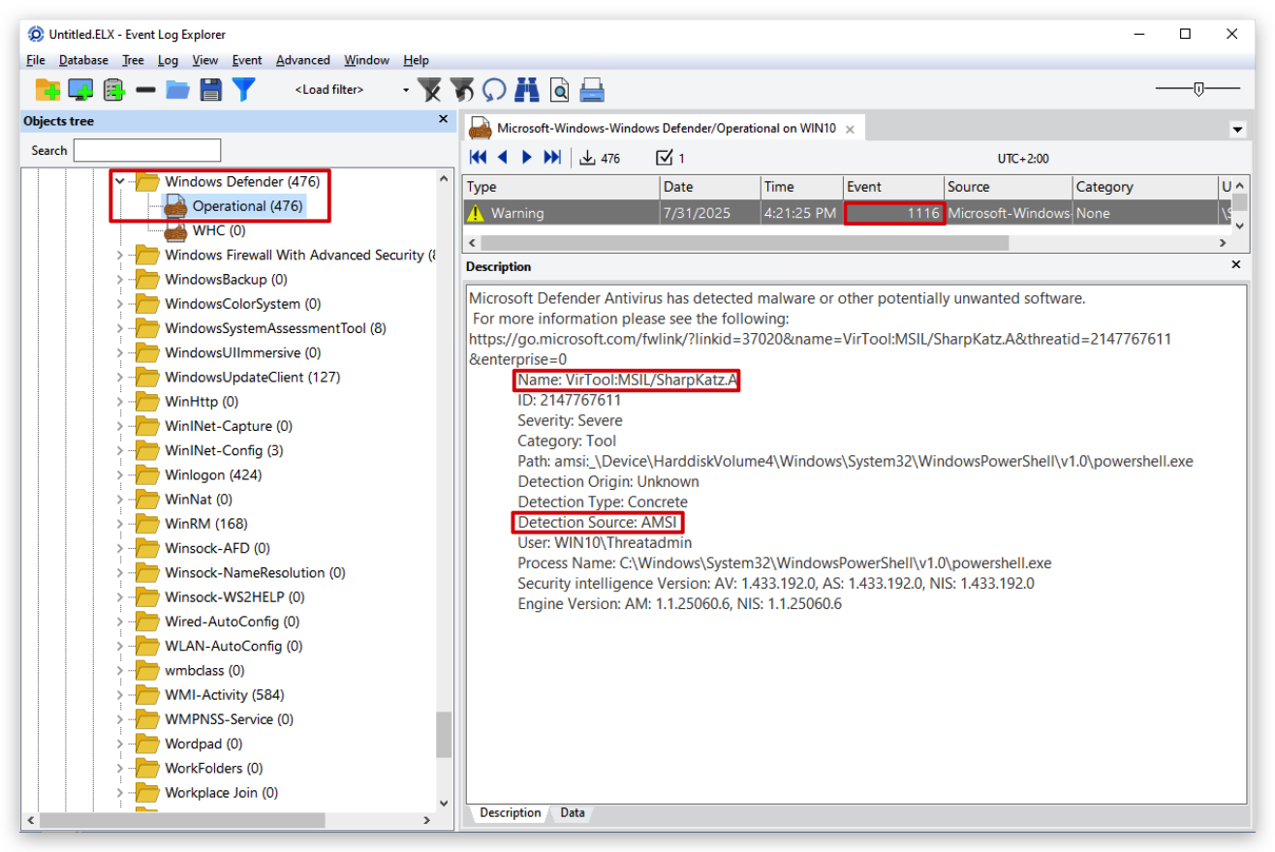Image resolution: width=1275 pixels, height=852 pixels.
Task: Expand the WinRM (168) folder
Action: click(120, 524)
